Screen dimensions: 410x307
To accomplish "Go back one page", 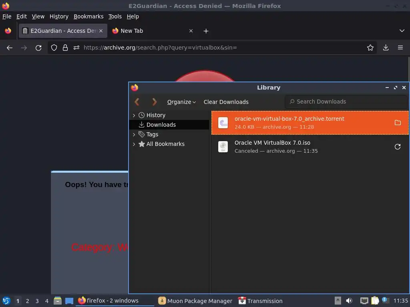I will (10, 48).
